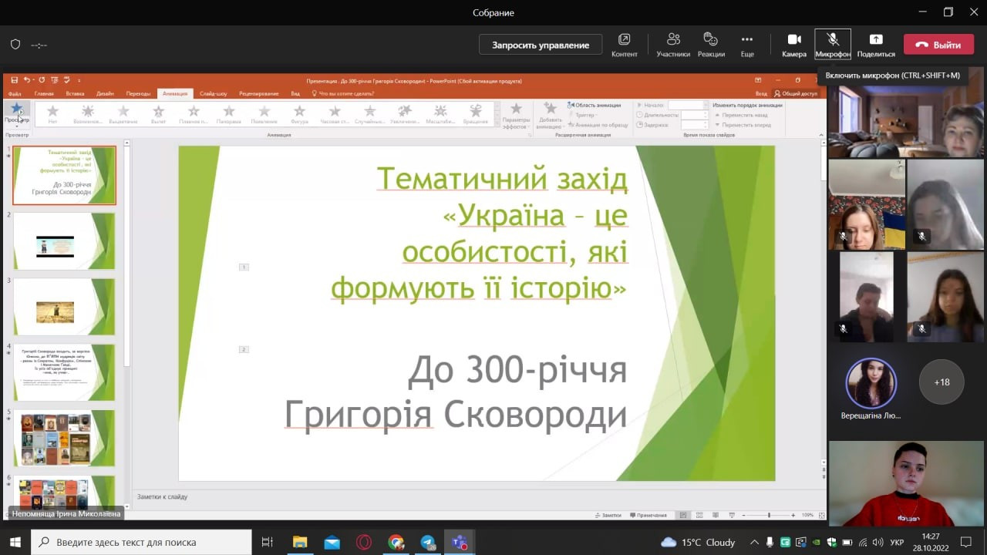Image resolution: width=987 pixels, height=555 pixels.
Task: Toggle the Примечания comments button
Action: 648,515
